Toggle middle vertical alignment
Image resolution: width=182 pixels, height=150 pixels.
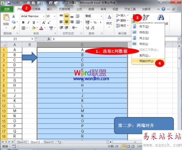tap(67, 16)
